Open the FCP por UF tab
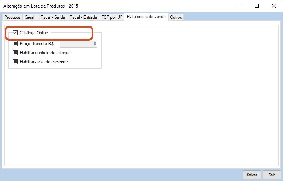Screen dimensions: 283x181 tap(112, 17)
